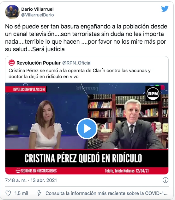This screenshot has width=175, height=200.
Task: Open the @RPN_Oficial handle
Action: click(x=77, y=63)
